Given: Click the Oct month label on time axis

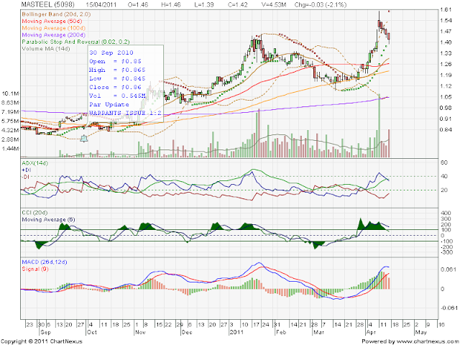Looking at the screenshot, I should tap(92, 332).
